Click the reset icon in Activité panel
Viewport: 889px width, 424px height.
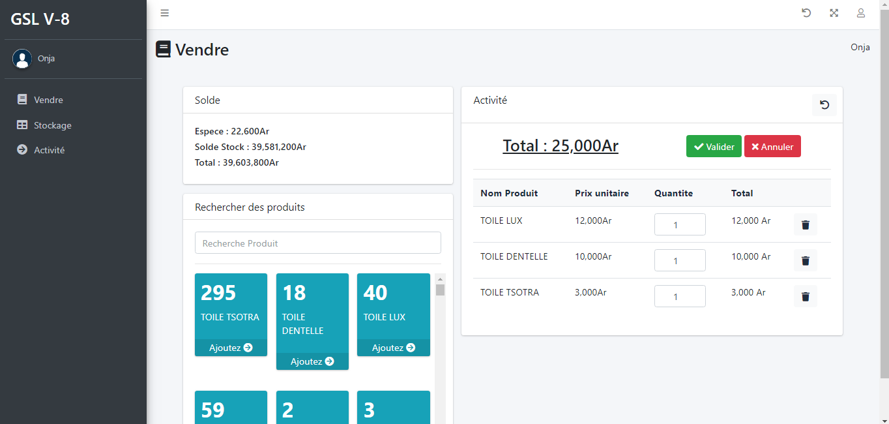[x=824, y=105]
